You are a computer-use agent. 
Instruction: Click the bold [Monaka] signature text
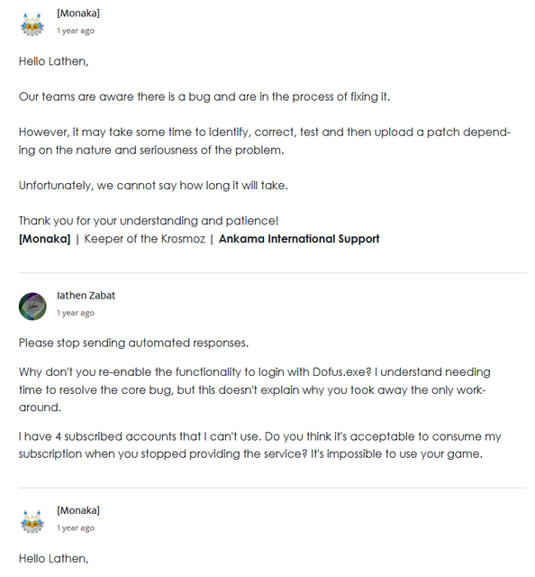pos(44,239)
